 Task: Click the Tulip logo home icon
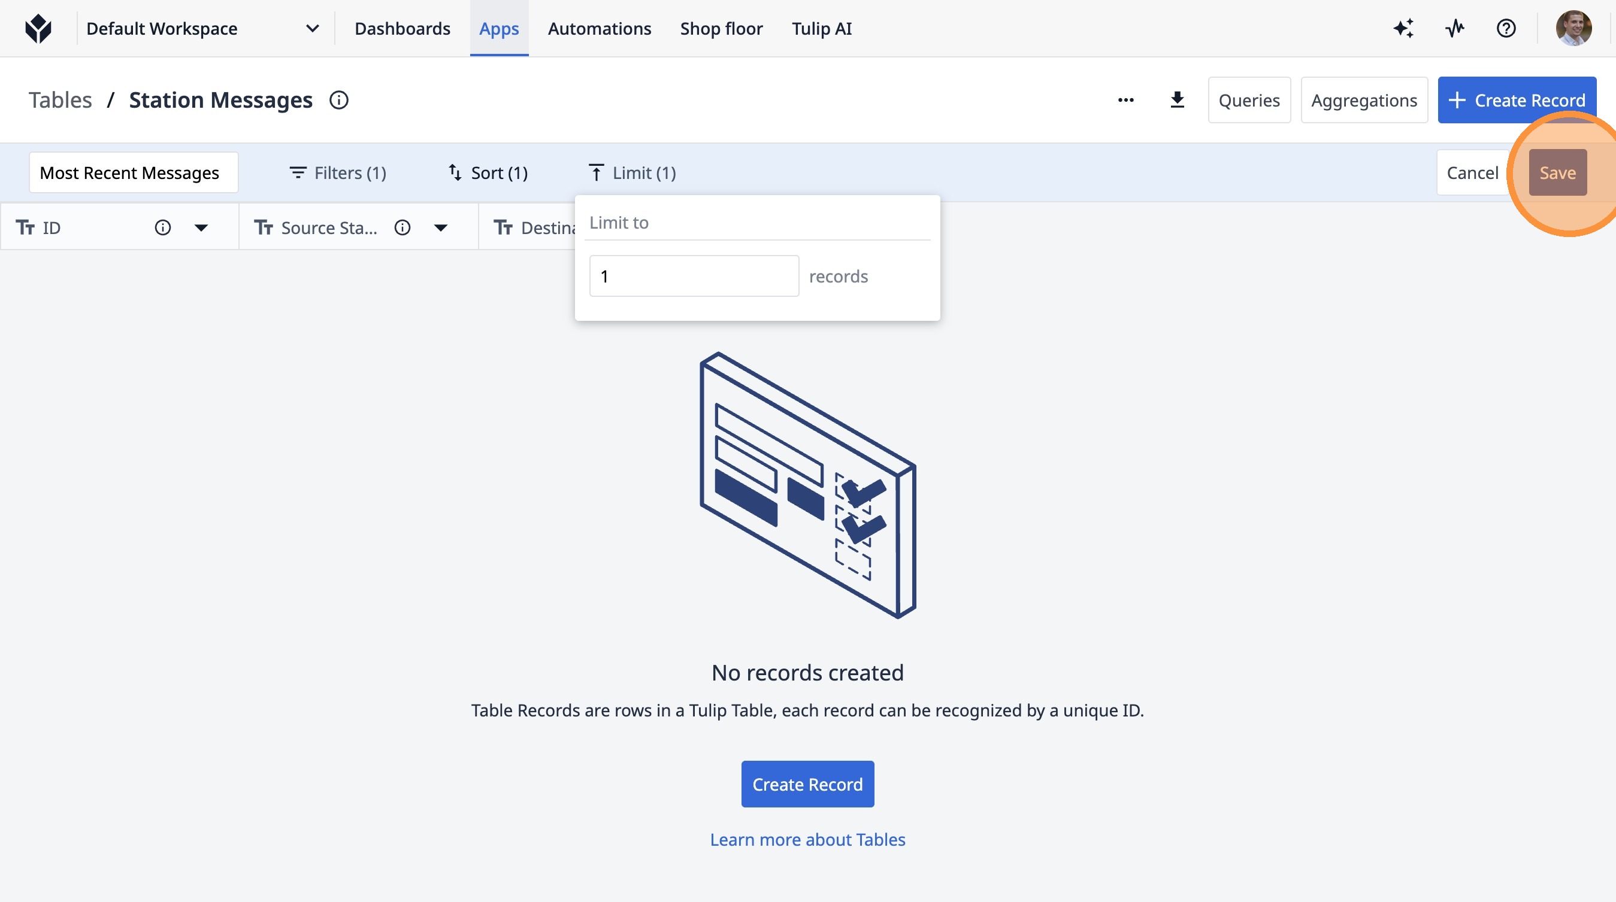click(x=38, y=28)
